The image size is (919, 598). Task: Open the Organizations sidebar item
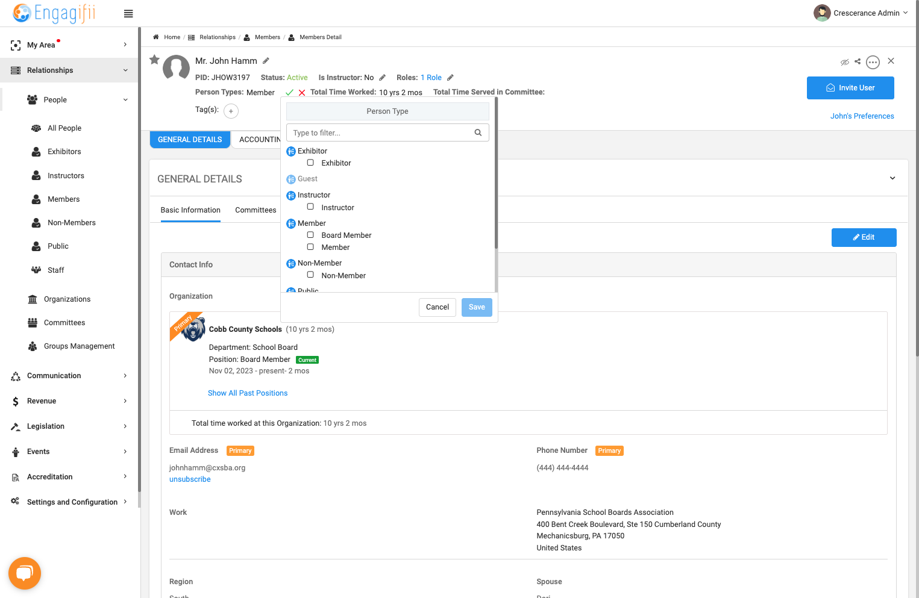click(67, 299)
